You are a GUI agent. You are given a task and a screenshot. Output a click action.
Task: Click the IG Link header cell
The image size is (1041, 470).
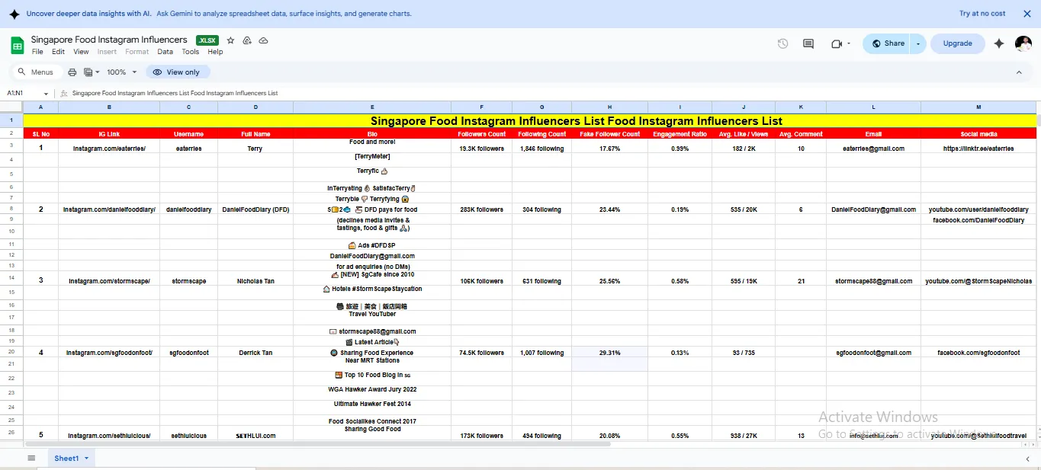(x=109, y=134)
